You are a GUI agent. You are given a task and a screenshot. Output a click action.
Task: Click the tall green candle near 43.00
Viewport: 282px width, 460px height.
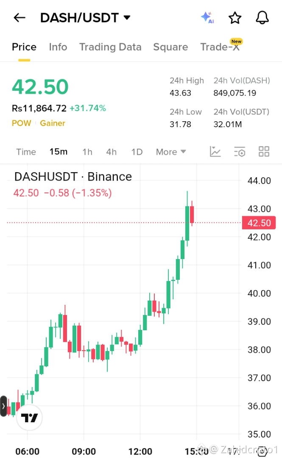click(187, 223)
